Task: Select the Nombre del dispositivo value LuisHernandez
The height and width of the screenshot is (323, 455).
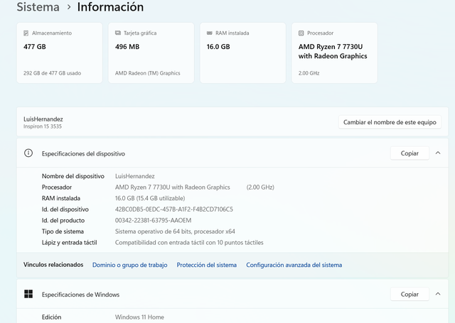Action: coord(134,176)
